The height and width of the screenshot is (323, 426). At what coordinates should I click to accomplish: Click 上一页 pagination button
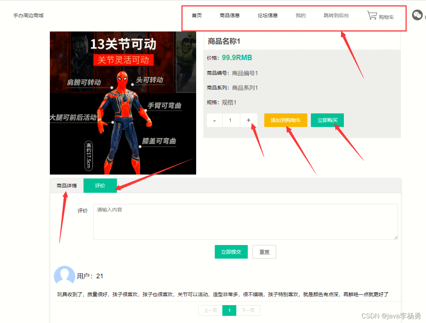click(210, 310)
